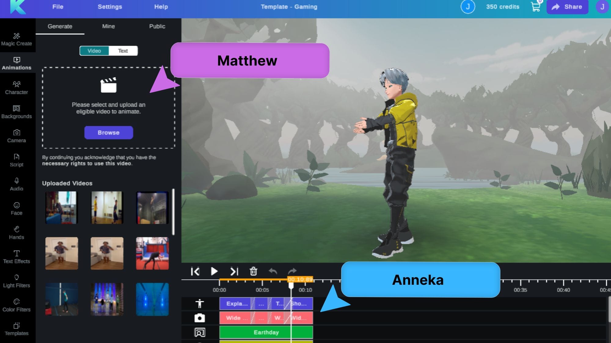Switch to the Mine tab
This screenshot has height=343, width=611.
[x=108, y=26]
